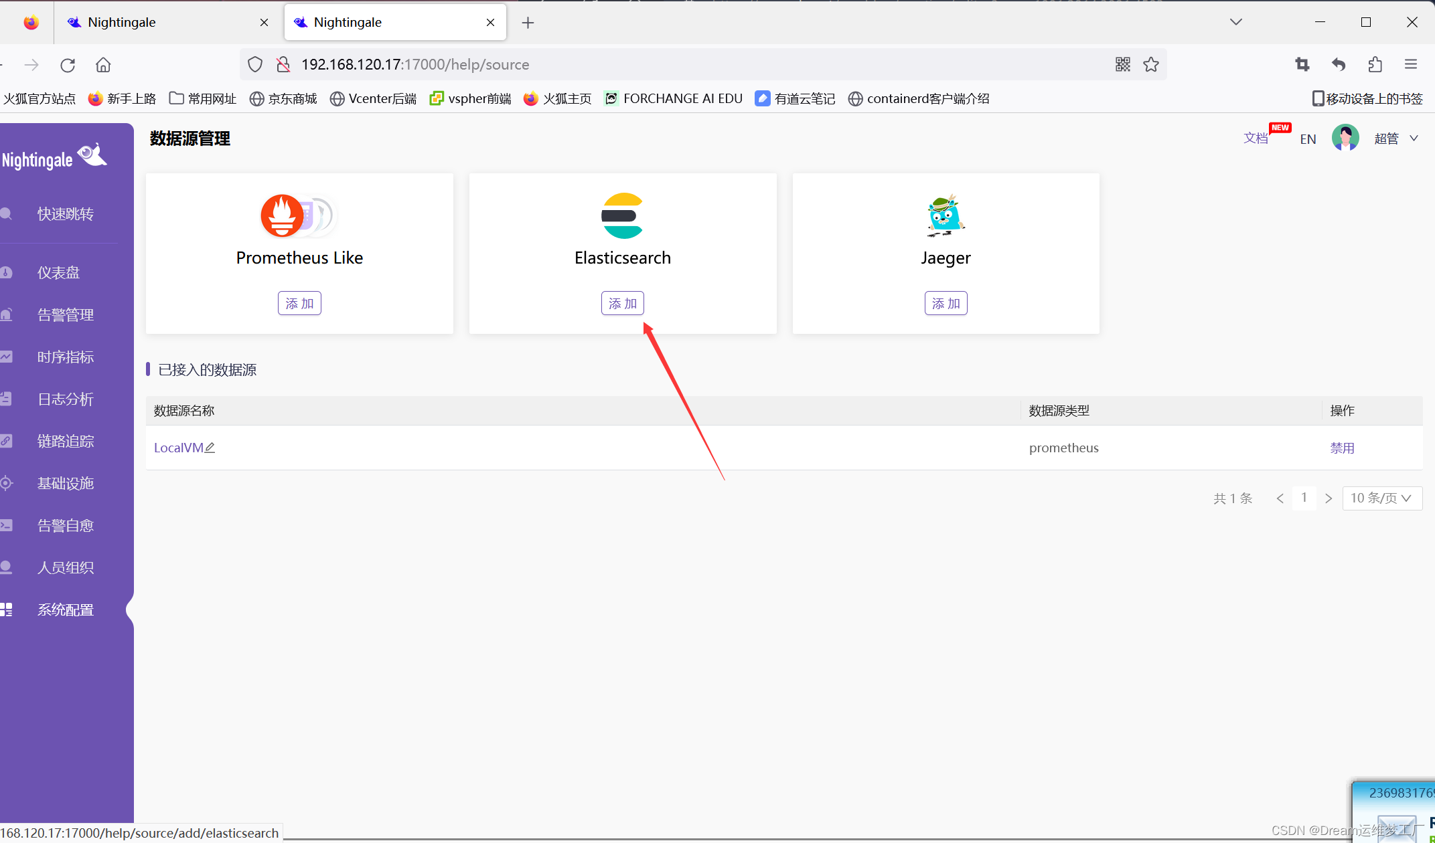The image size is (1435, 843).
Task: Click the Elasticsearch logo icon
Action: tap(622, 216)
